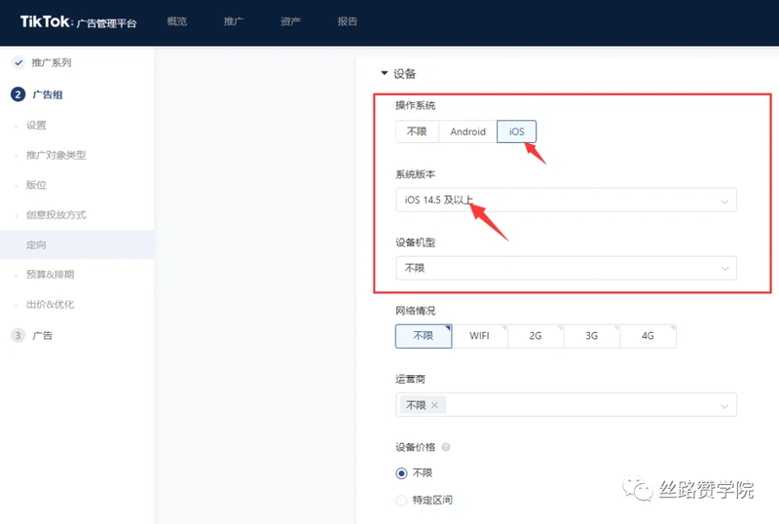Click help icon next to 设备价格
The height and width of the screenshot is (524, 779).
click(x=446, y=447)
